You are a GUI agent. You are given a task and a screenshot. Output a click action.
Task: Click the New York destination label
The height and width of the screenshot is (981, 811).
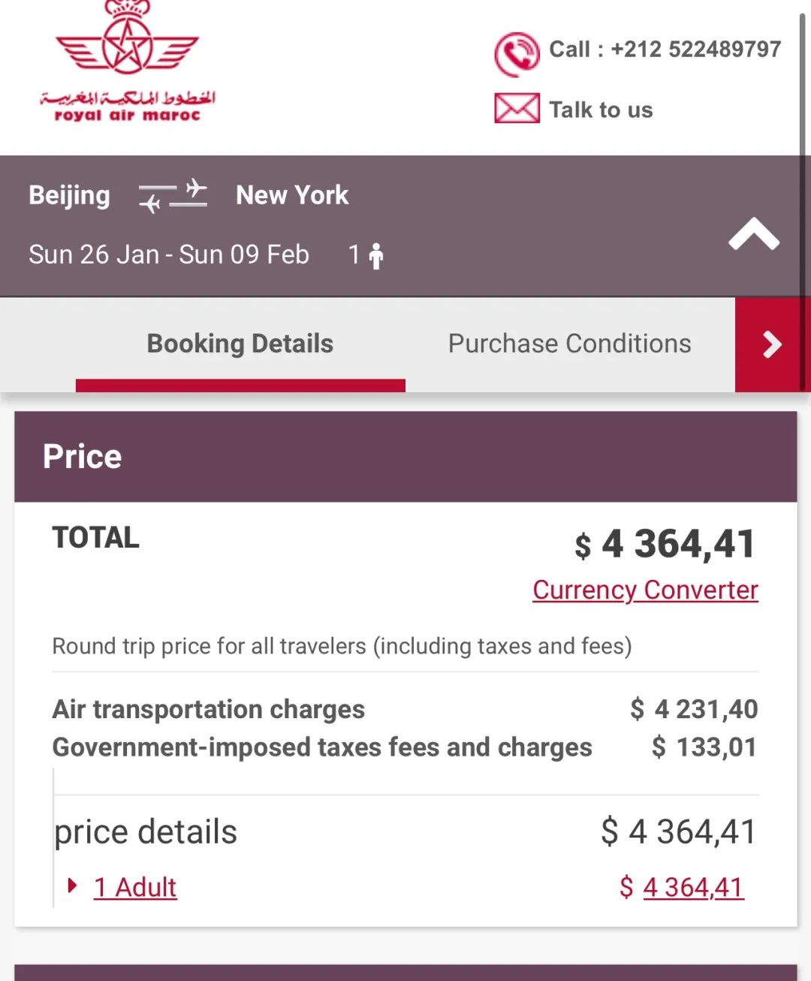292,195
